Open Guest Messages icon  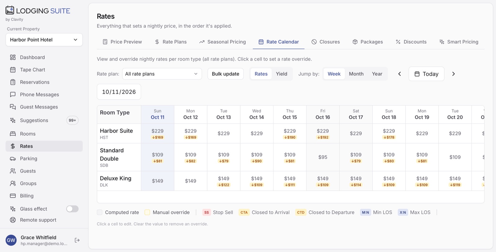13,107
